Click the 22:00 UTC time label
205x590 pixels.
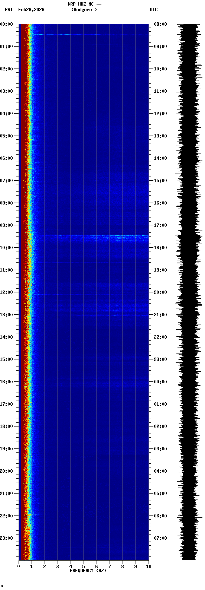click(160, 337)
